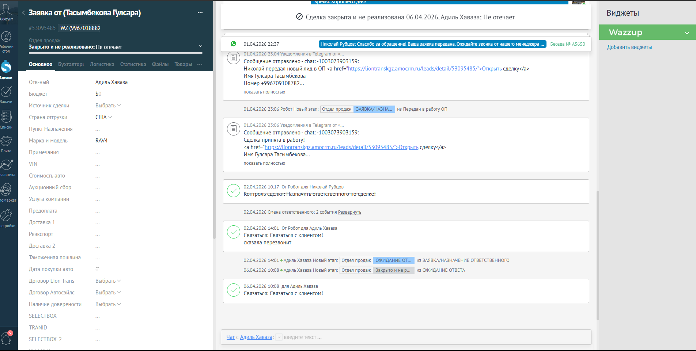
Task: Switch to the Бухгалтерия tab
Action: point(71,64)
